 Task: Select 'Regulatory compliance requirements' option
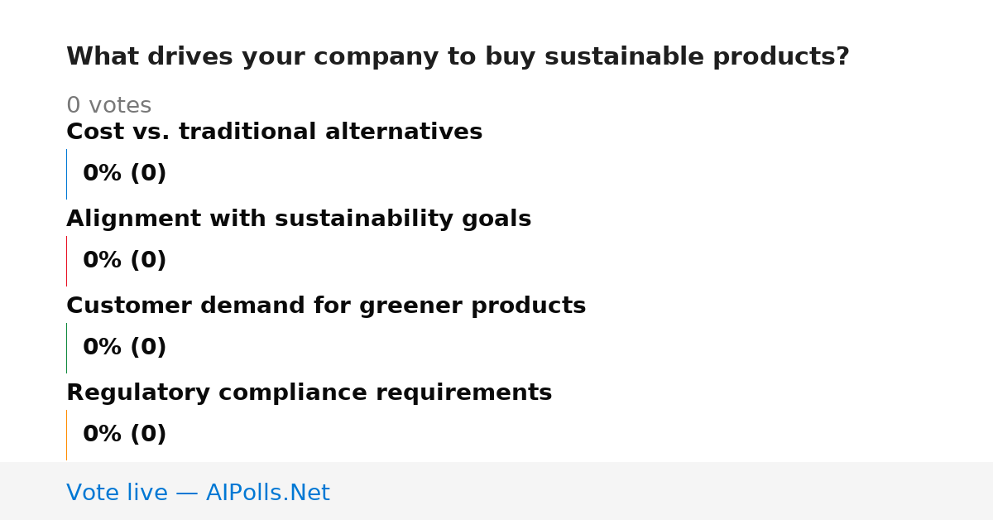309,392
